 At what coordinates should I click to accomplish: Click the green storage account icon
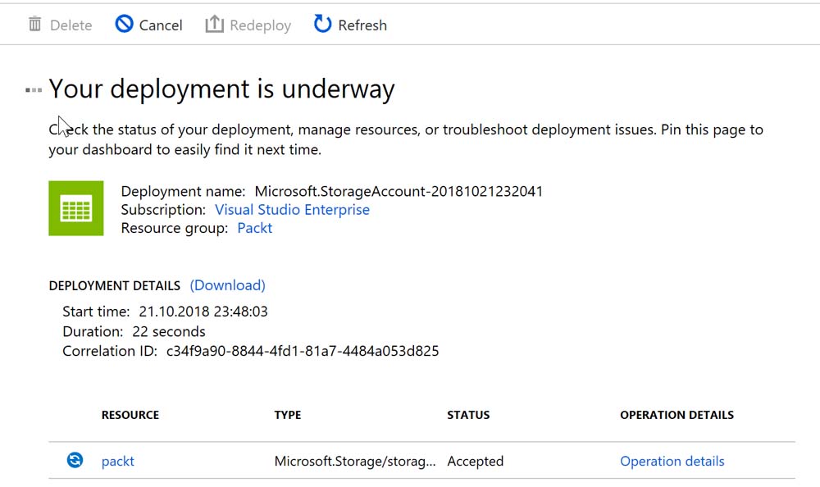pos(76,208)
